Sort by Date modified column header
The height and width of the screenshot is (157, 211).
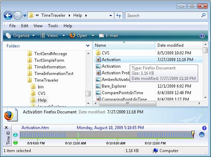click(178, 45)
